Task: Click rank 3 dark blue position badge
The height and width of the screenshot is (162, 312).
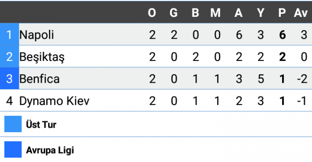Action: pyautogui.click(x=9, y=78)
